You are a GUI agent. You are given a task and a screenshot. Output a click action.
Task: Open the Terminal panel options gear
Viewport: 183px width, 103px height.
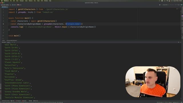coord(178,42)
